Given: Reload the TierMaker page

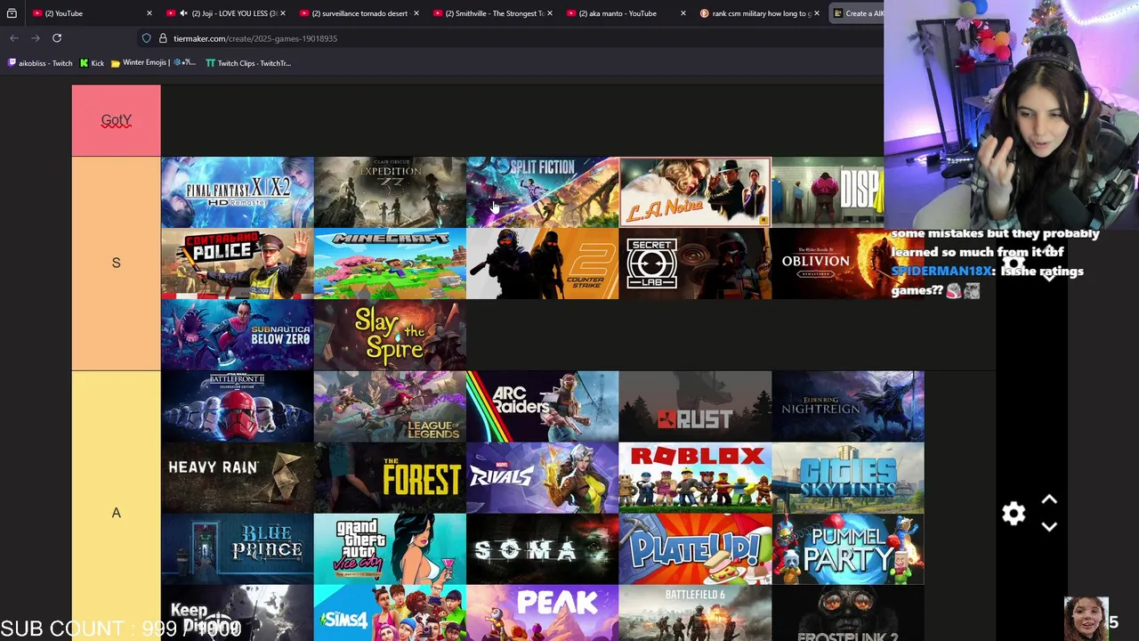Looking at the screenshot, I should click(57, 38).
